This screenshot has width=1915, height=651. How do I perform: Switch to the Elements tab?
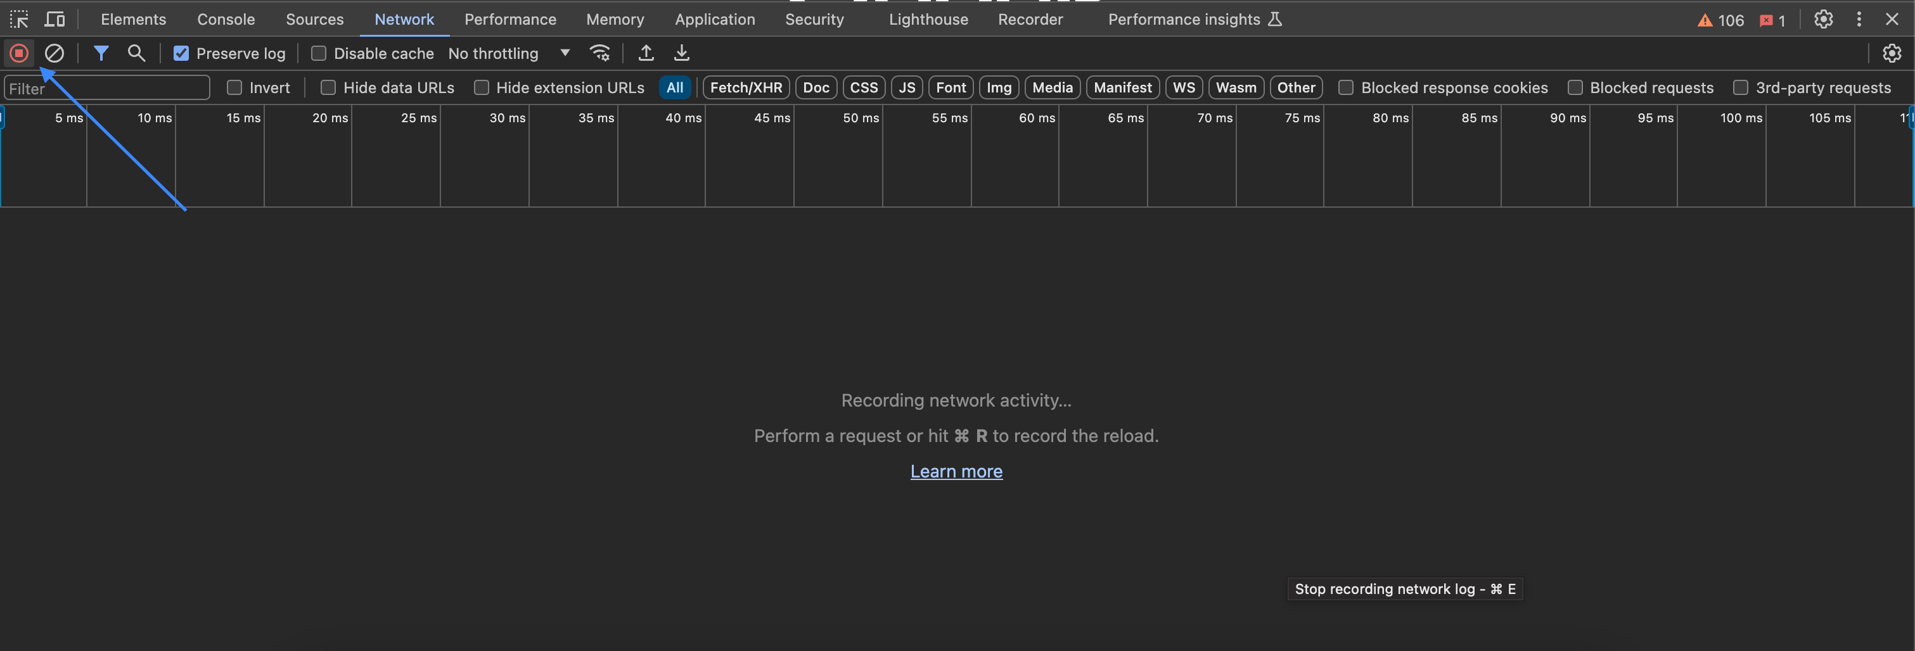[x=133, y=20]
